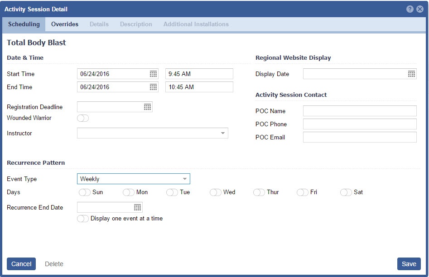
Task: Click the Cancel button
Action: coord(21,264)
